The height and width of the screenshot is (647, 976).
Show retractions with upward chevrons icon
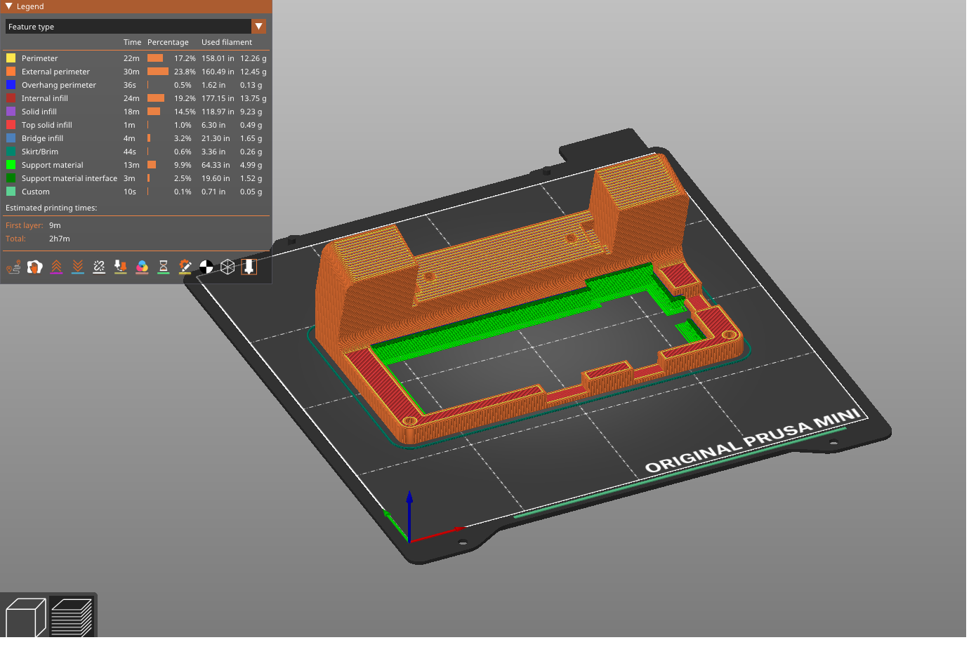56,267
